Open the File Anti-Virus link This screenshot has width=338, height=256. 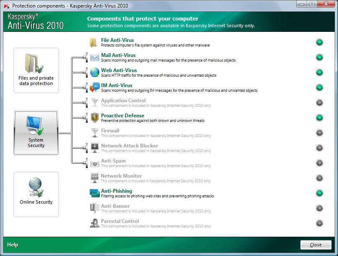(117, 40)
